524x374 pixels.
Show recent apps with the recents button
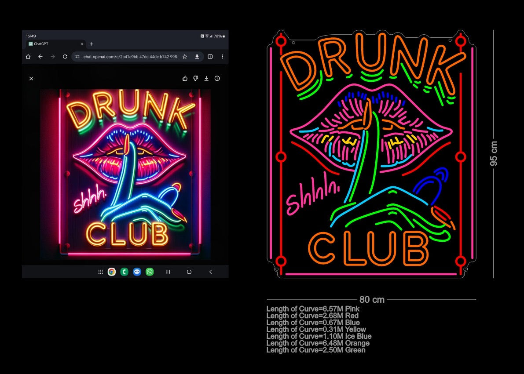(x=168, y=272)
